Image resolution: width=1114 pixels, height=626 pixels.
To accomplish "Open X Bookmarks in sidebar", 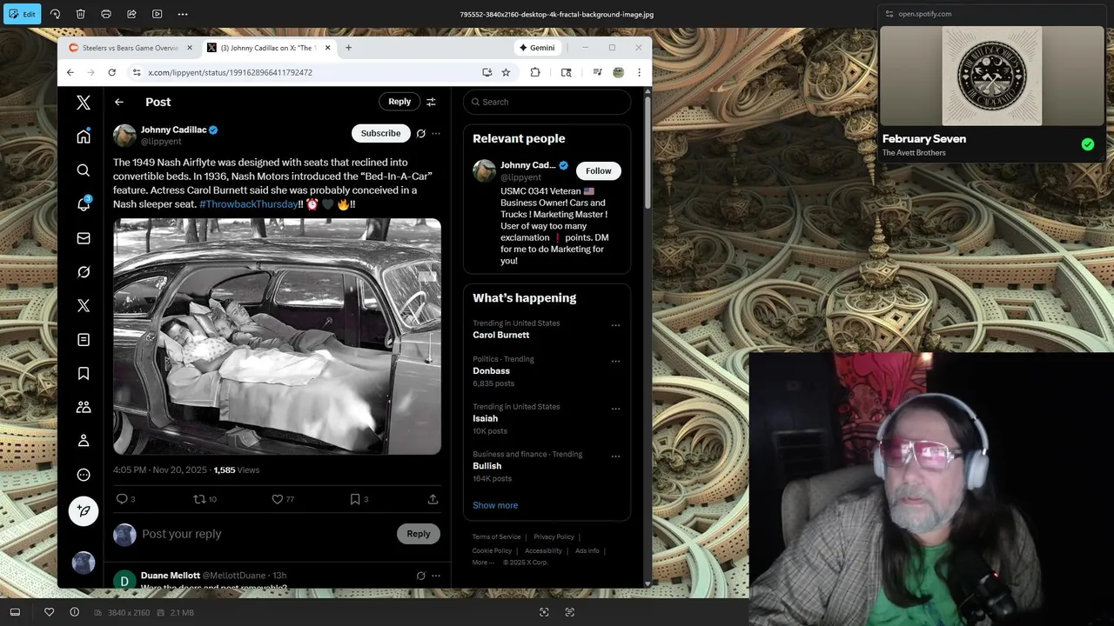I will click(84, 373).
